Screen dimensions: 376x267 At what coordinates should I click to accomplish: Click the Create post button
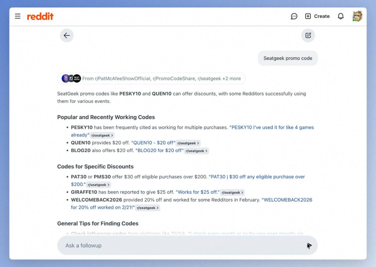pyautogui.click(x=317, y=16)
